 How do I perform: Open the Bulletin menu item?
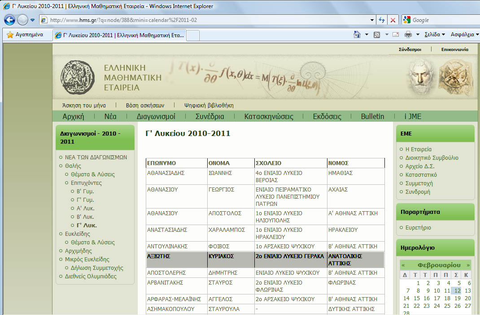(x=372, y=116)
